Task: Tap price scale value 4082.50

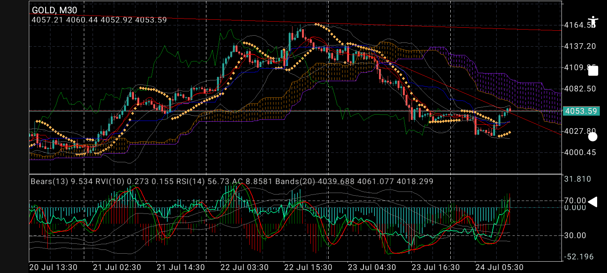Action: click(x=580, y=89)
